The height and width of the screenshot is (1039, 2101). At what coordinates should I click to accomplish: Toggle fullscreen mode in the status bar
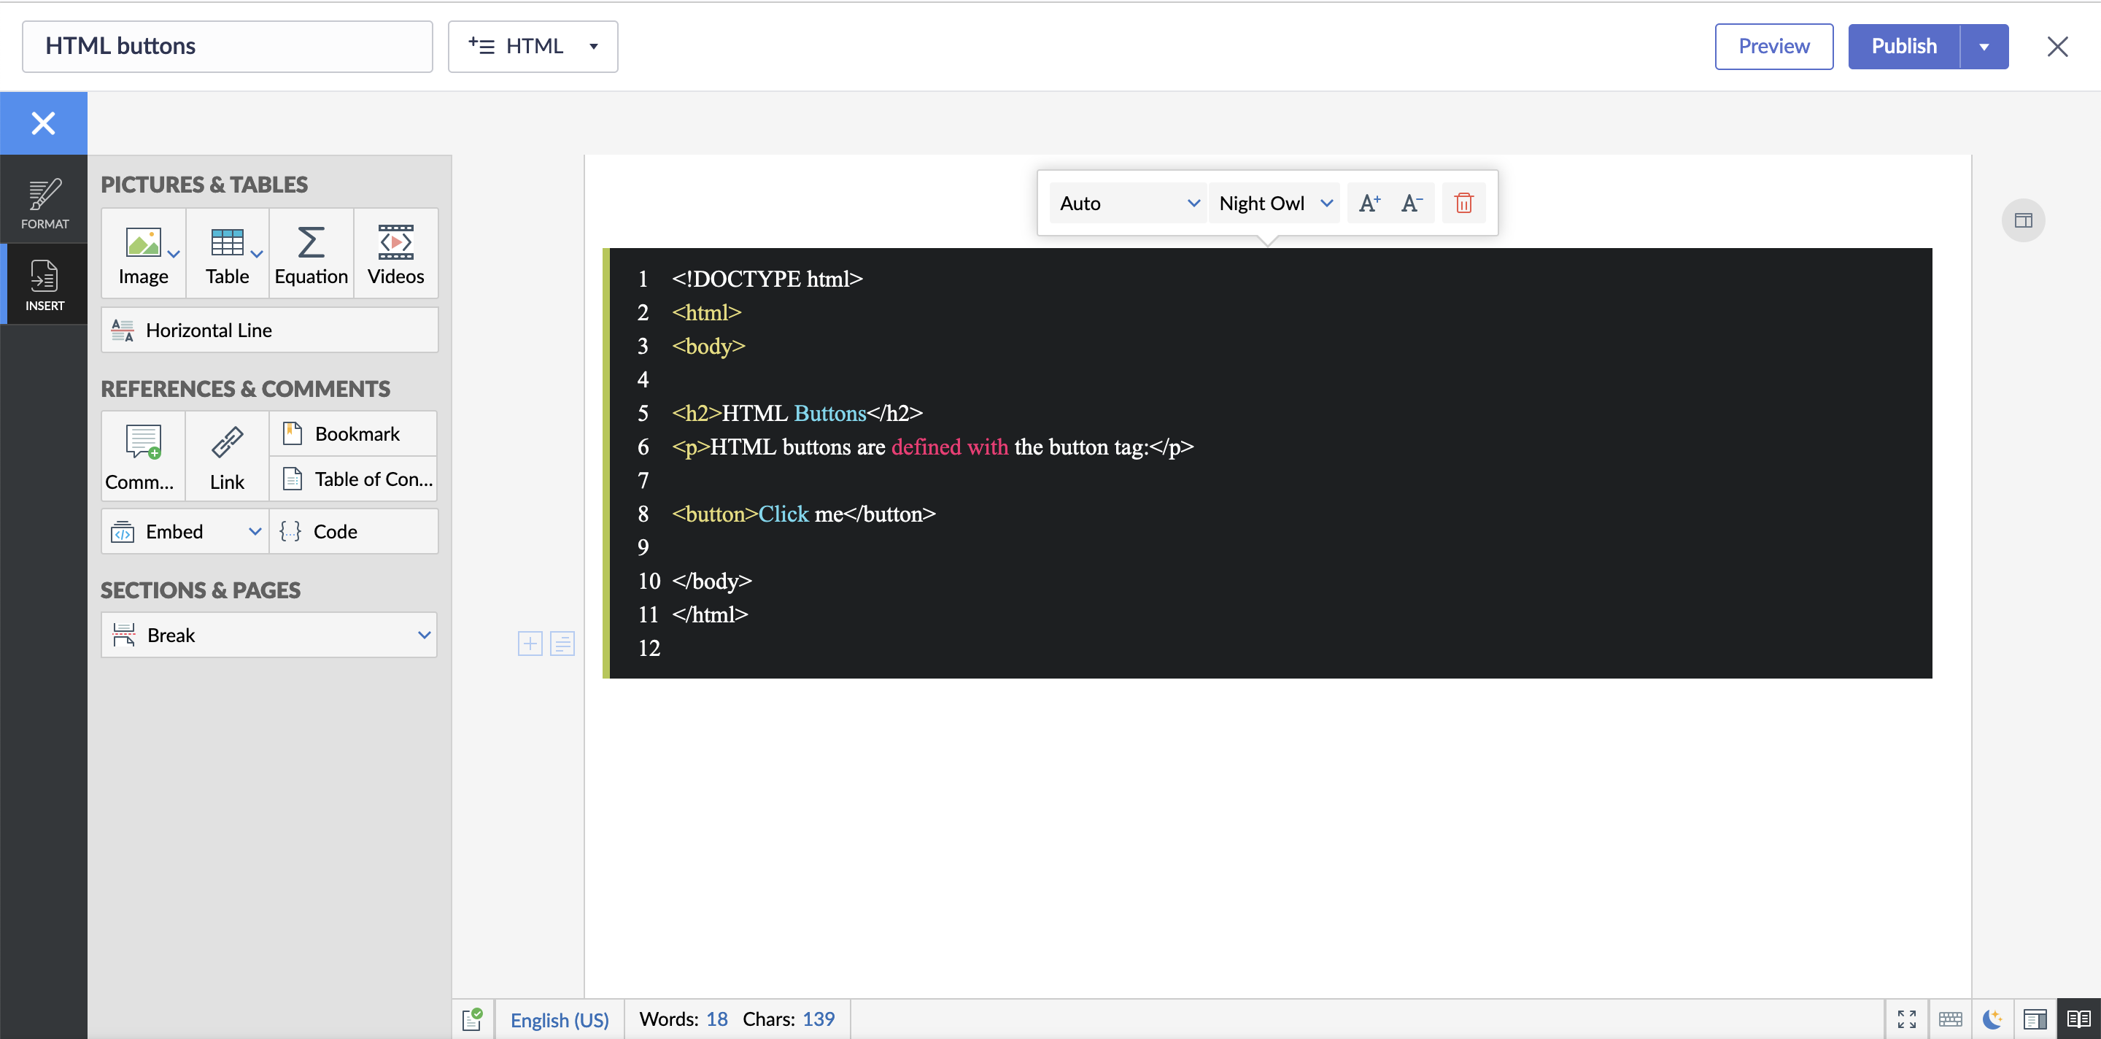click(x=1906, y=1019)
